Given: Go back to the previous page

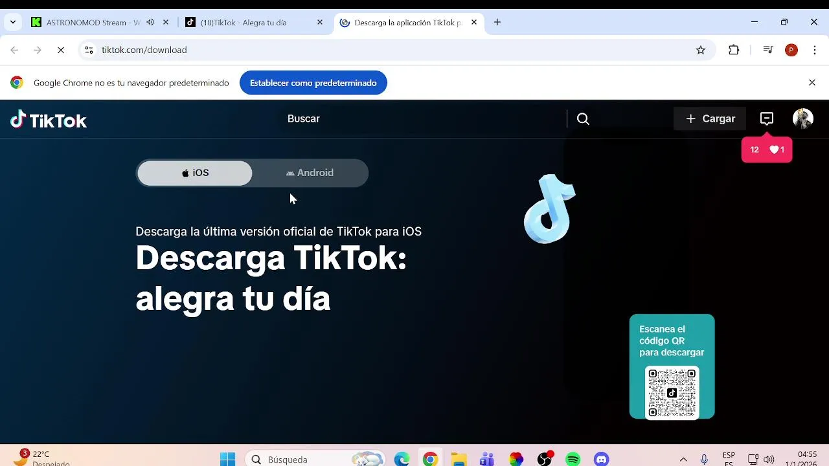Looking at the screenshot, I should click(14, 50).
